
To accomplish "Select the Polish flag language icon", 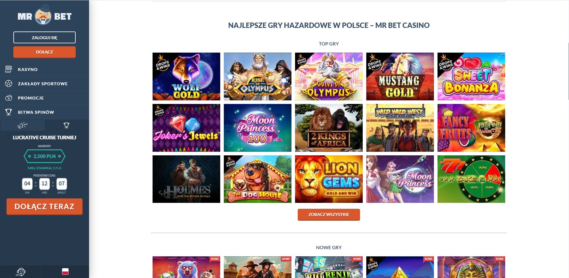I will tap(65, 271).
